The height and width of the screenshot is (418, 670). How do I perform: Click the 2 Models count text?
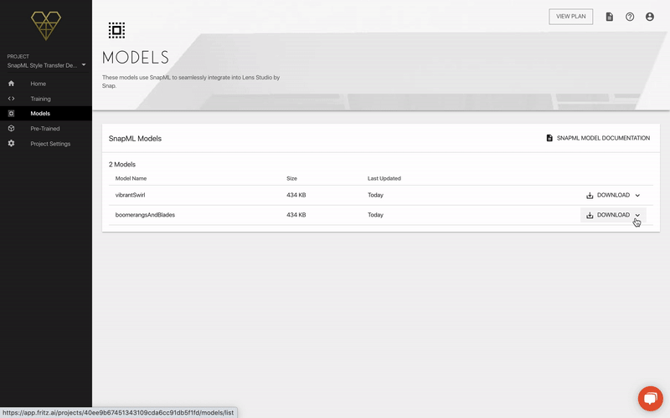pos(122,164)
